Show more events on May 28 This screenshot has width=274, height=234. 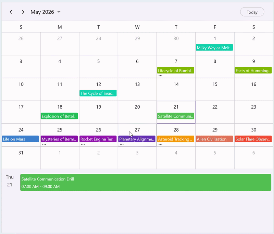(160, 144)
